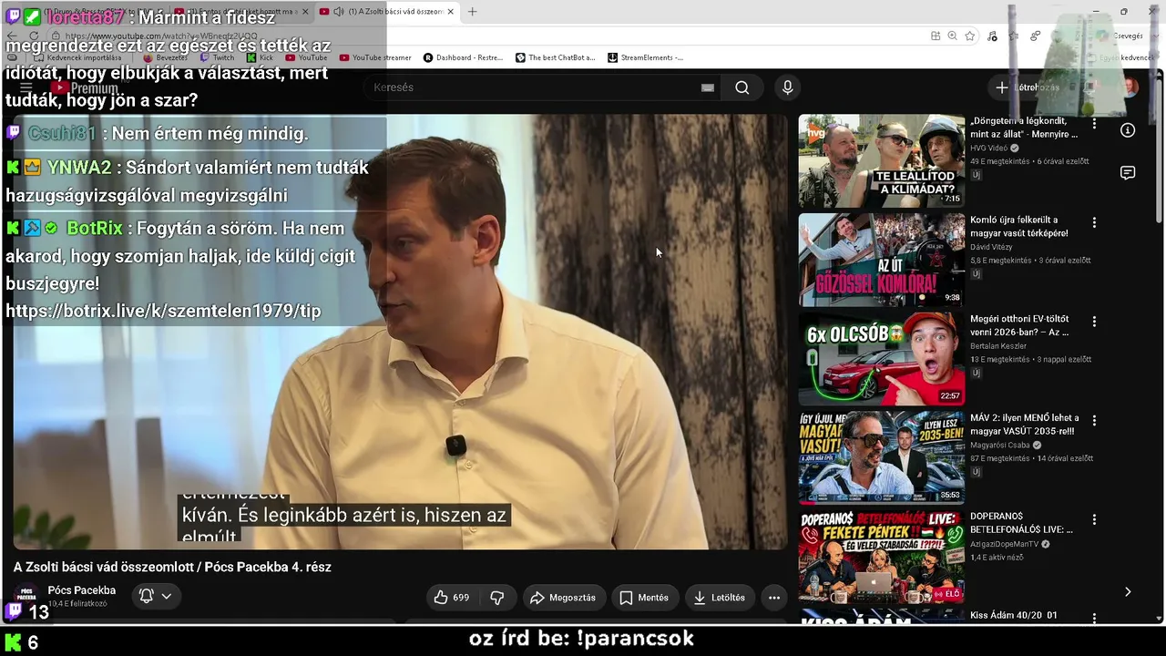The height and width of the screenshot is (656, 1166).
Task: Open a new browser tab with plus button
Action: [x=472, y=12]
